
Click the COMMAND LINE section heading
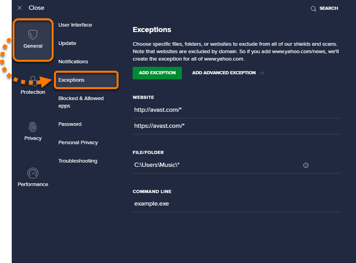(152, 191)
